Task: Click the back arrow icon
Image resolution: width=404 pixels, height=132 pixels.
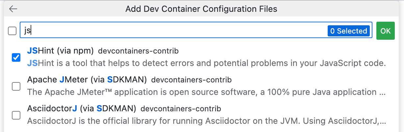Action: coord(13,9)
